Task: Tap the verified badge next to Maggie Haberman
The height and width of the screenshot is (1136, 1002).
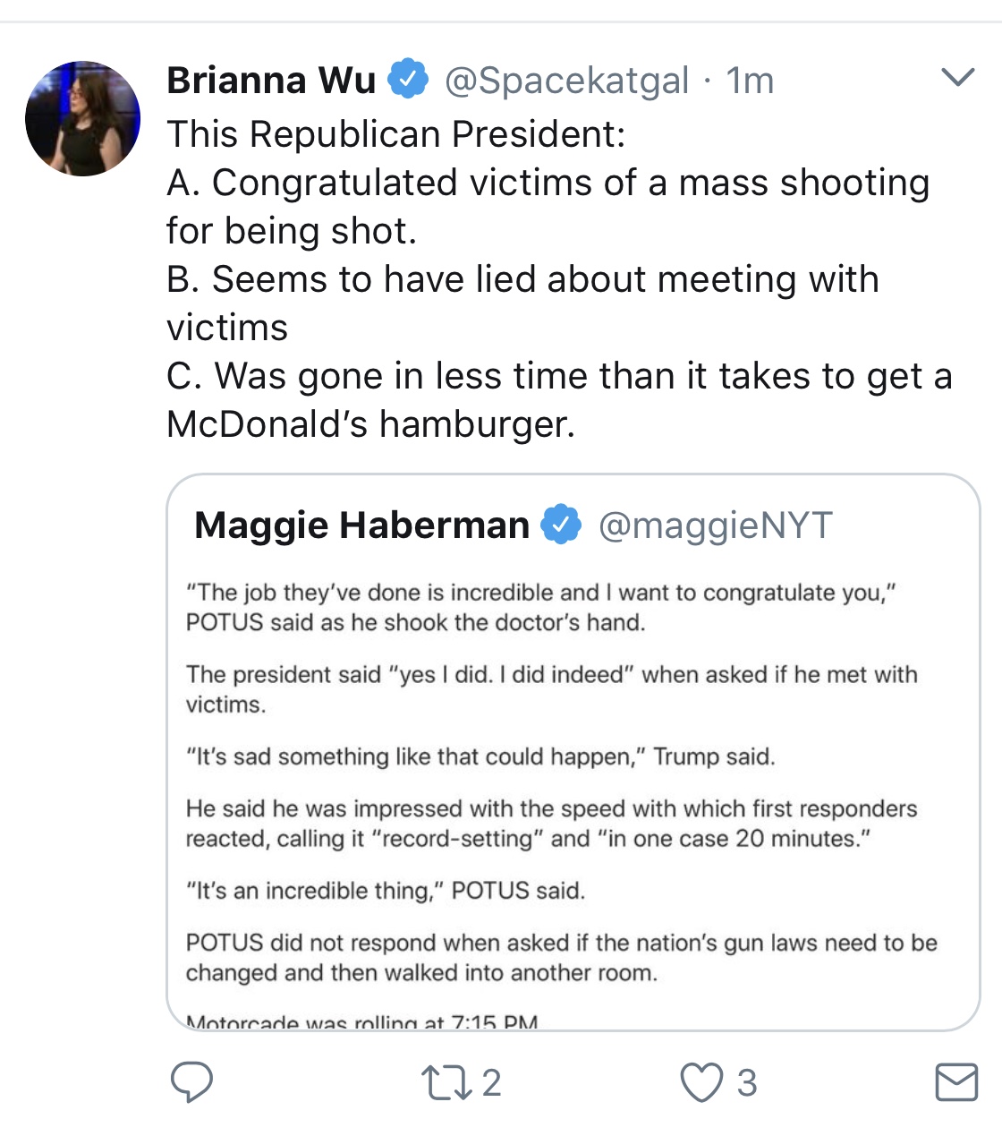Action: (x=561, y=525)
